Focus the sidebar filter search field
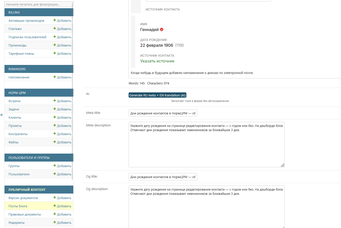This screenshot has width=341, height=228. coord(38,4)
